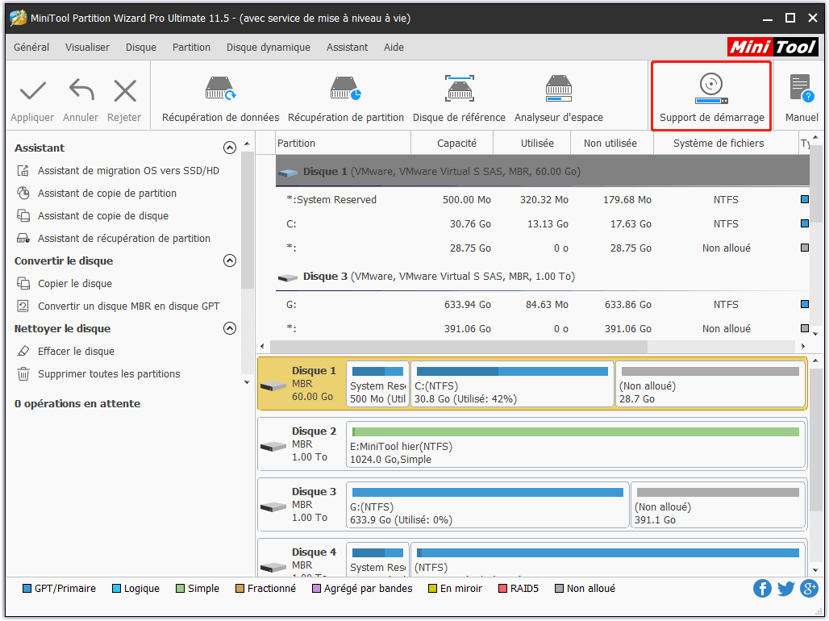Viewport: 829px width, 621px height.
Task: Click Effacer le disque link
Action: (x=76, y=352)
